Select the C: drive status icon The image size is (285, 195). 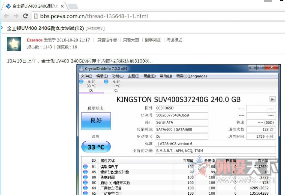coord(106,82)
